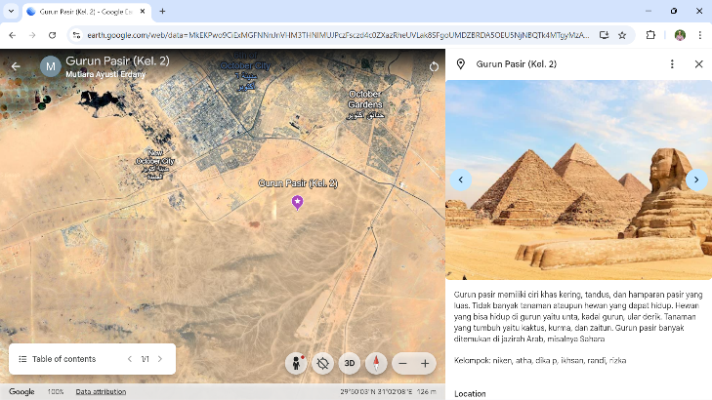Toggle the 3D view button

tap(350, 363)
